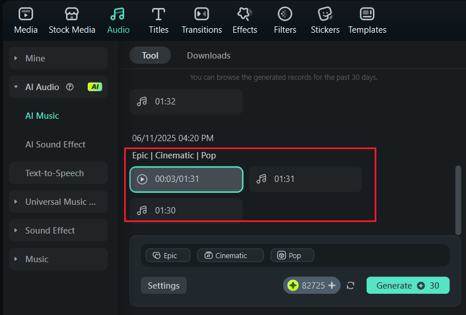466x315 pixels.
Task: Select the playing 00:03/01:31 track
Action: (x=186, y=180)
